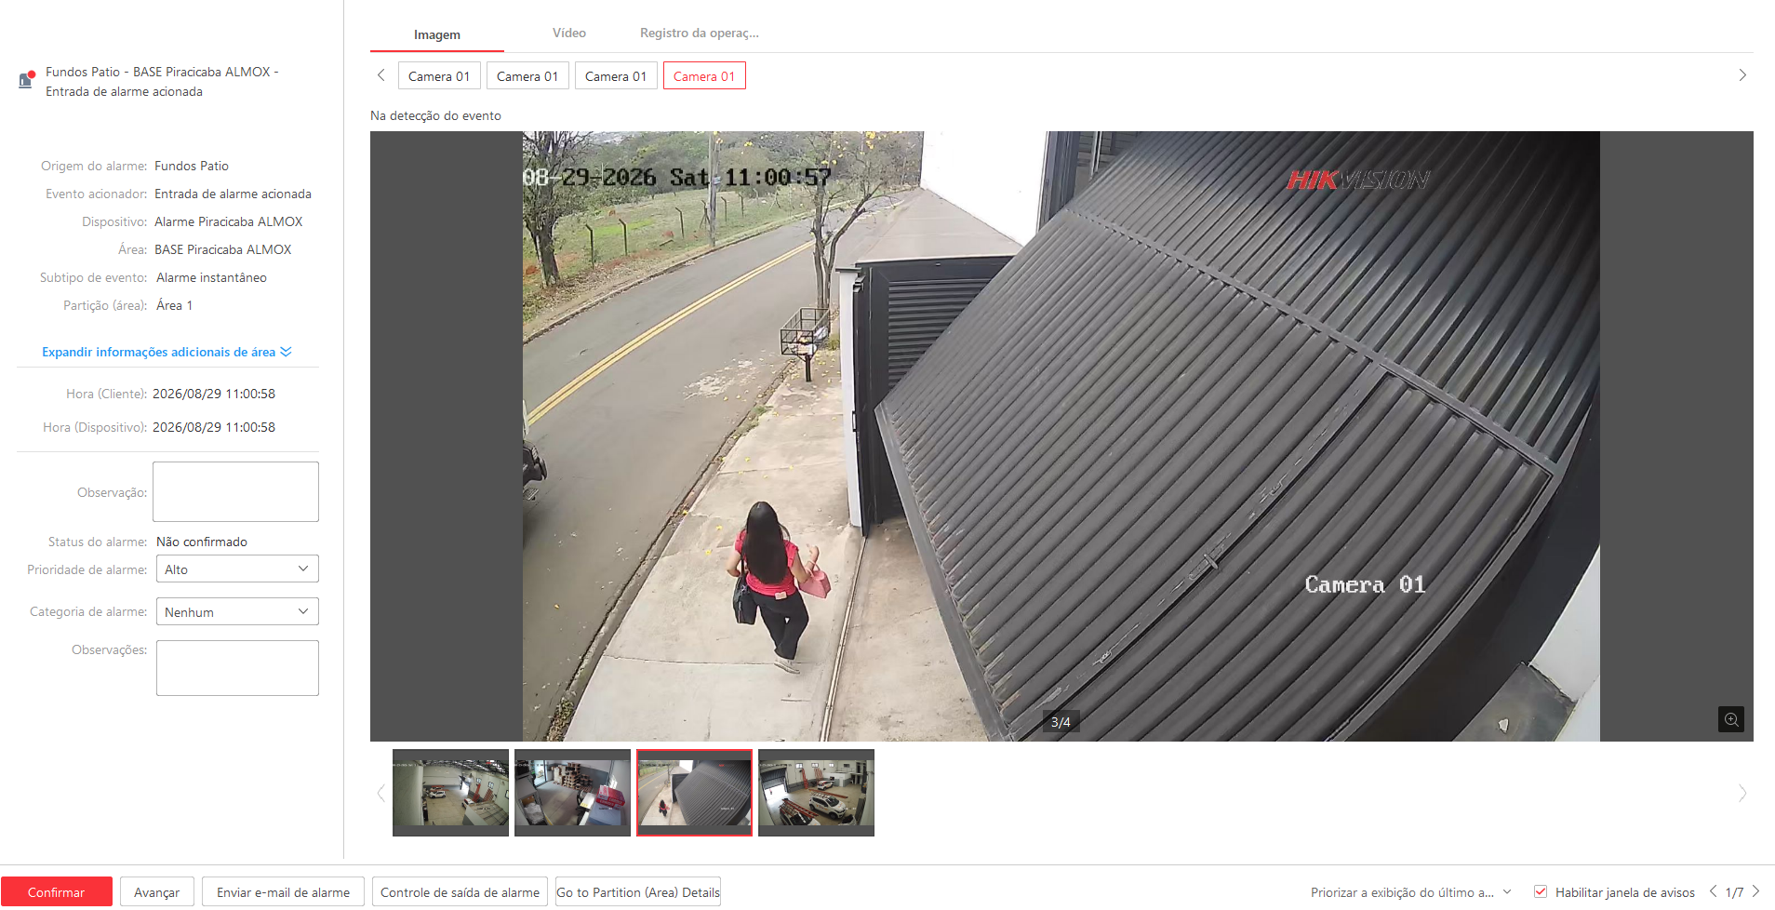The image size is (1775, 910).
Task: Click the red Confirmar button
Action: (x=57, y=891)
